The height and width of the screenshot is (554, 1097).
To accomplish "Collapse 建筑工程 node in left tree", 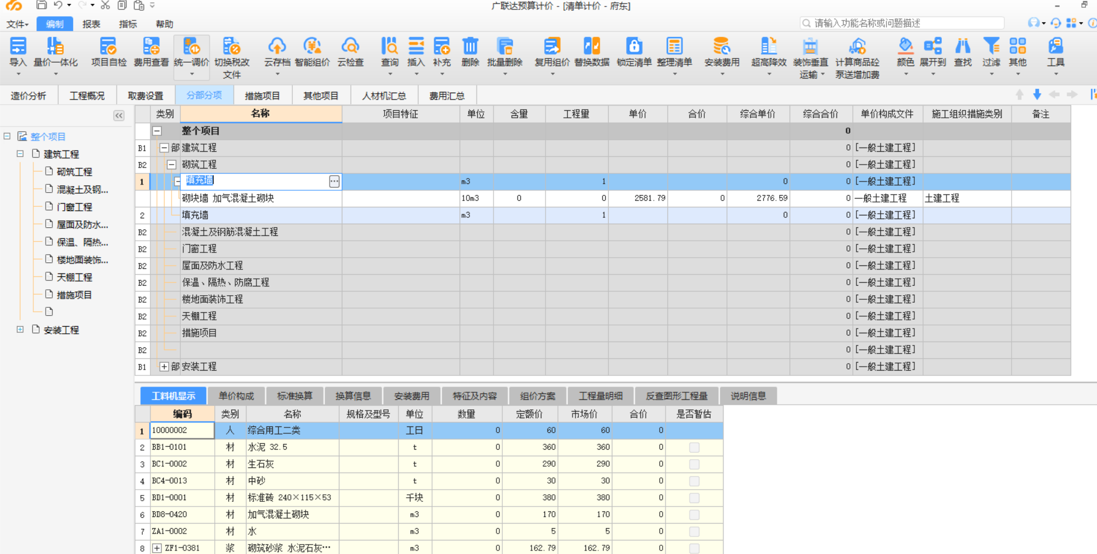I will point(20,154).
